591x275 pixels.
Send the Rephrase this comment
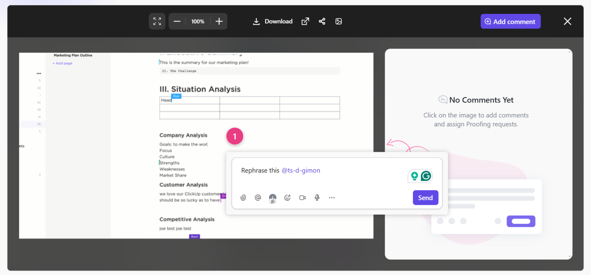426,198
